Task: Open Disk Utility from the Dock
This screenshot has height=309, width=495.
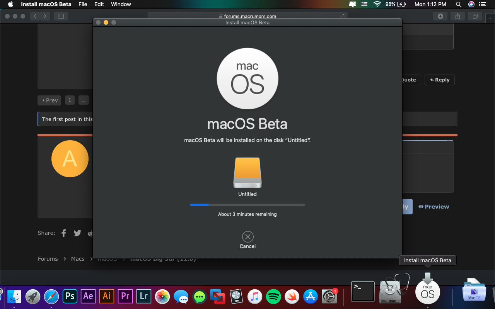Action: coord(394,289)
